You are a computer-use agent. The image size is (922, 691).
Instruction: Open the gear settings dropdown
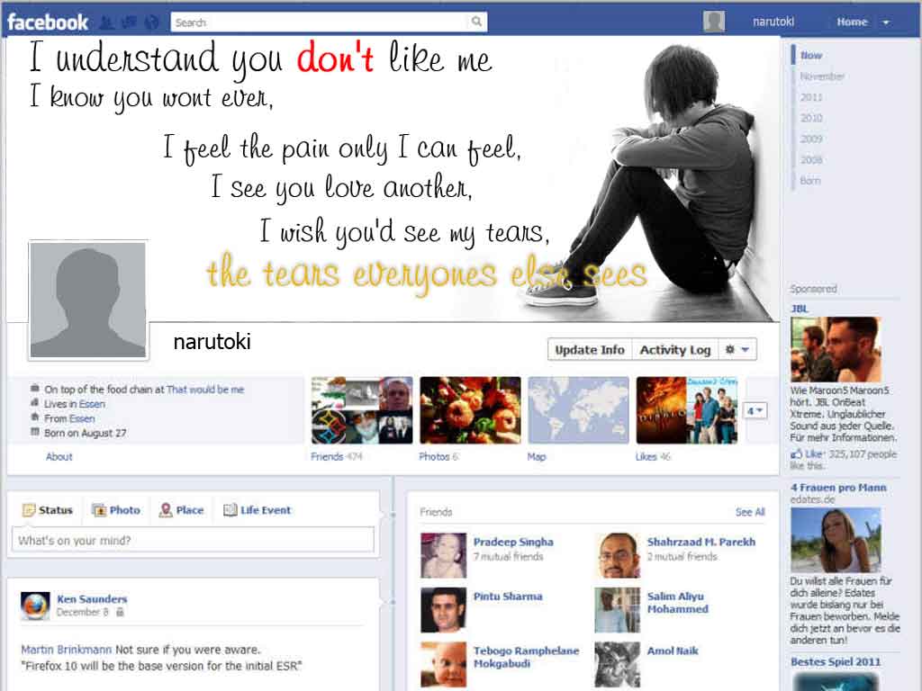(x=737, y=350)
